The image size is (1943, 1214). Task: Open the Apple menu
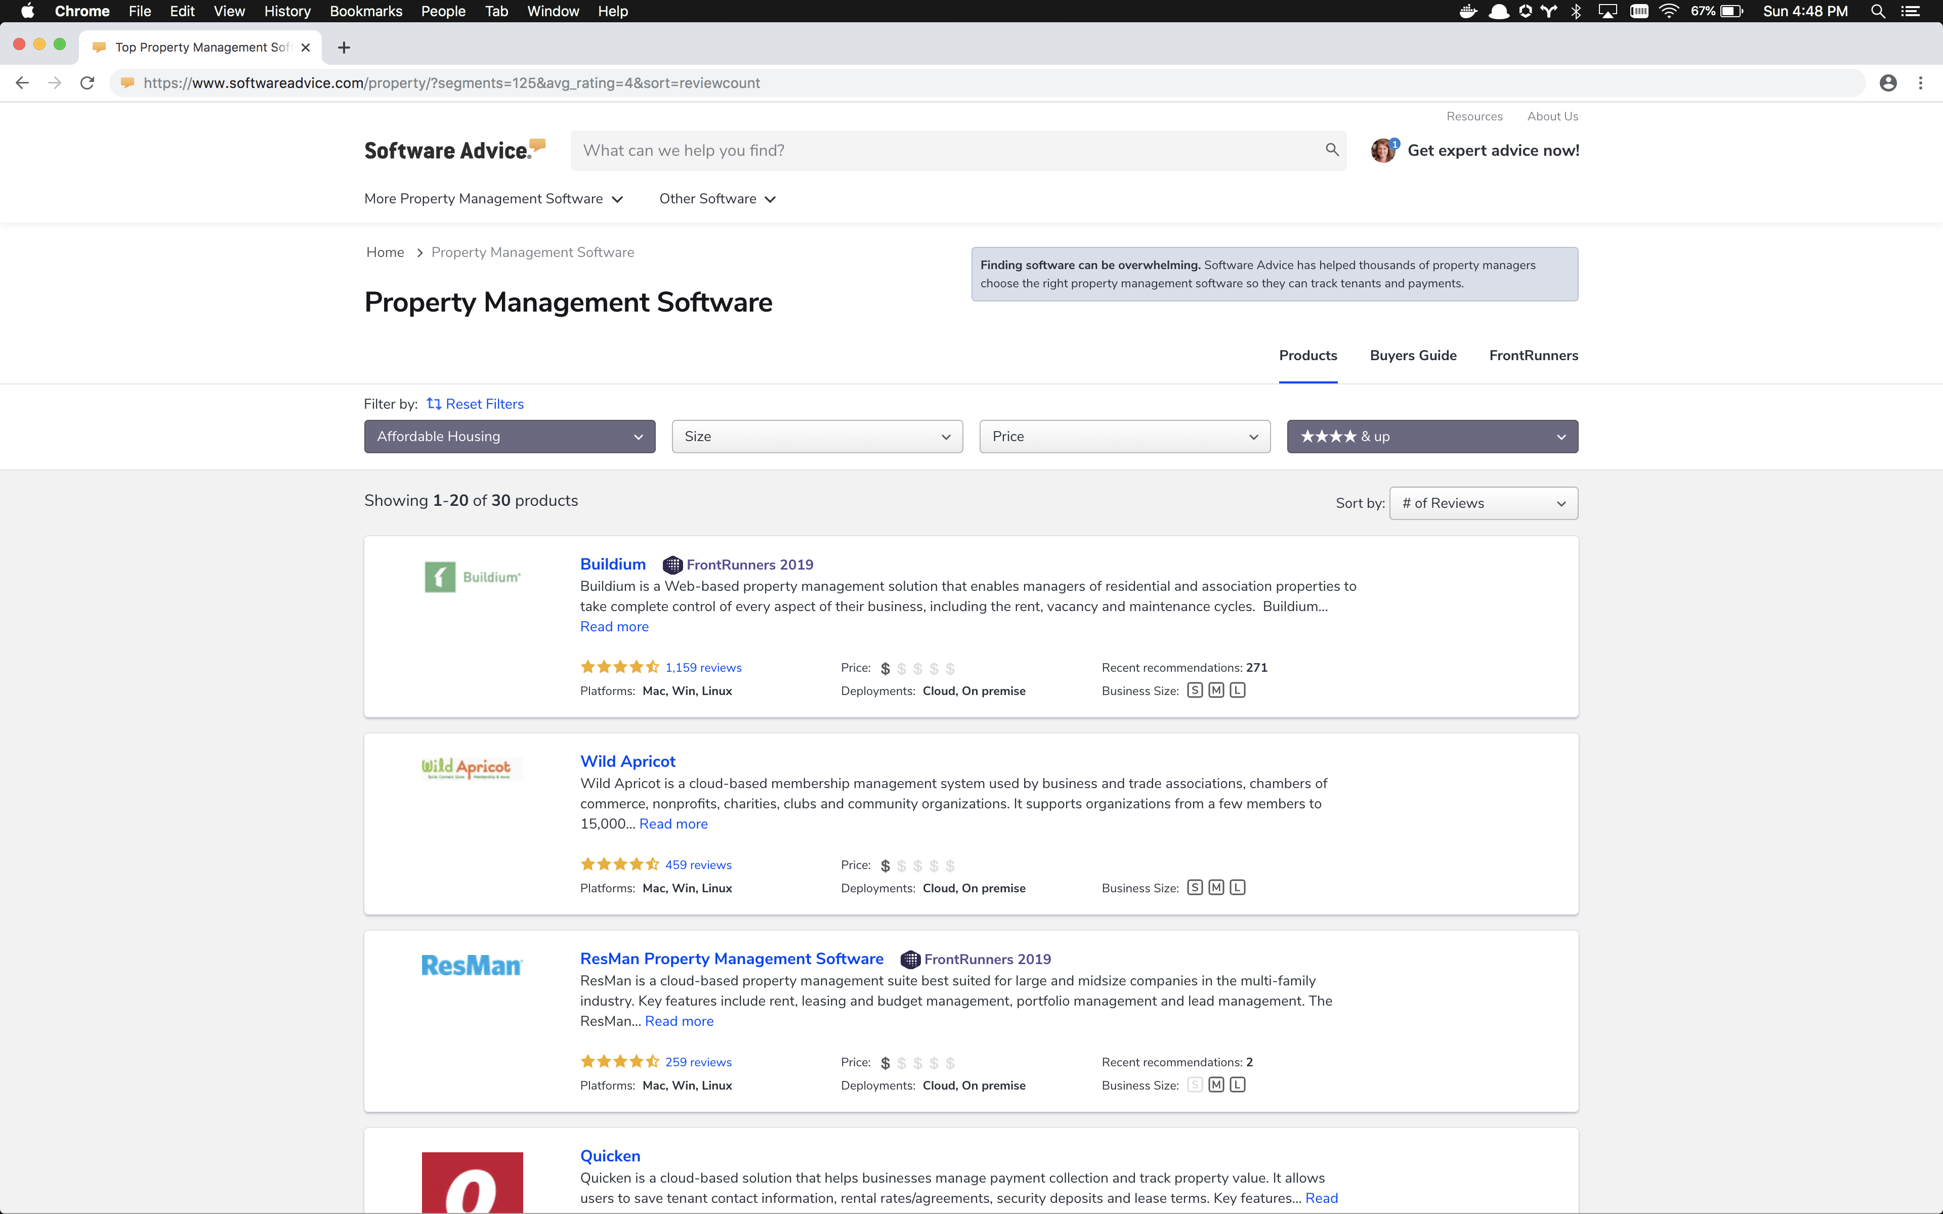pos(27,11)
